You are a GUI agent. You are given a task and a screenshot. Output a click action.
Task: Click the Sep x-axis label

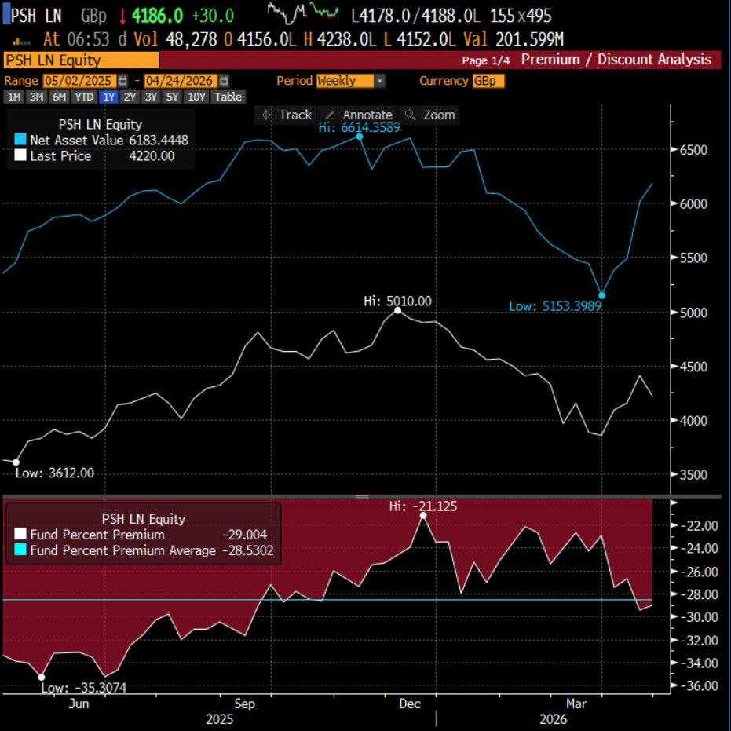click(x=244, y=704)
